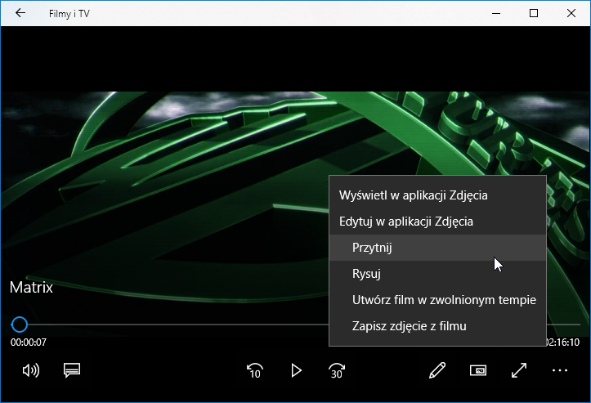The width and height of the screenshot is (591, 403).
Task: Choose Edytuj w aplikacji Zdjęcia
Action: pyautogui.click(x=437, y=222)
